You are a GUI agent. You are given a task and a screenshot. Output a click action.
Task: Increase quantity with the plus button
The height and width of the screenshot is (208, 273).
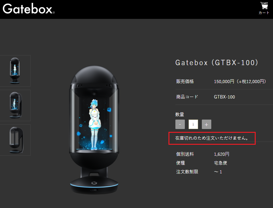(x=207, y=124)
